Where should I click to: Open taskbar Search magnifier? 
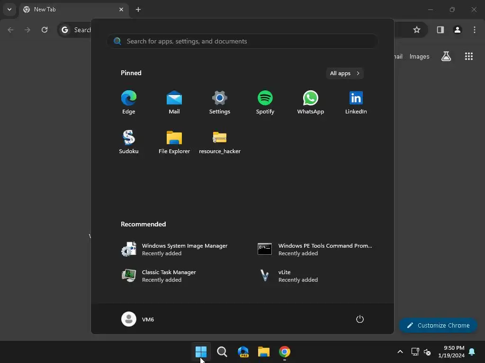click(222, 352)
